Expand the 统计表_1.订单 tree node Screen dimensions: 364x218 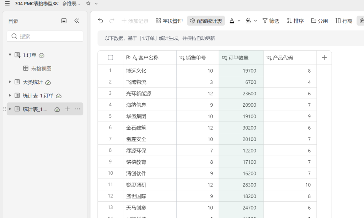tap(10, 95)
